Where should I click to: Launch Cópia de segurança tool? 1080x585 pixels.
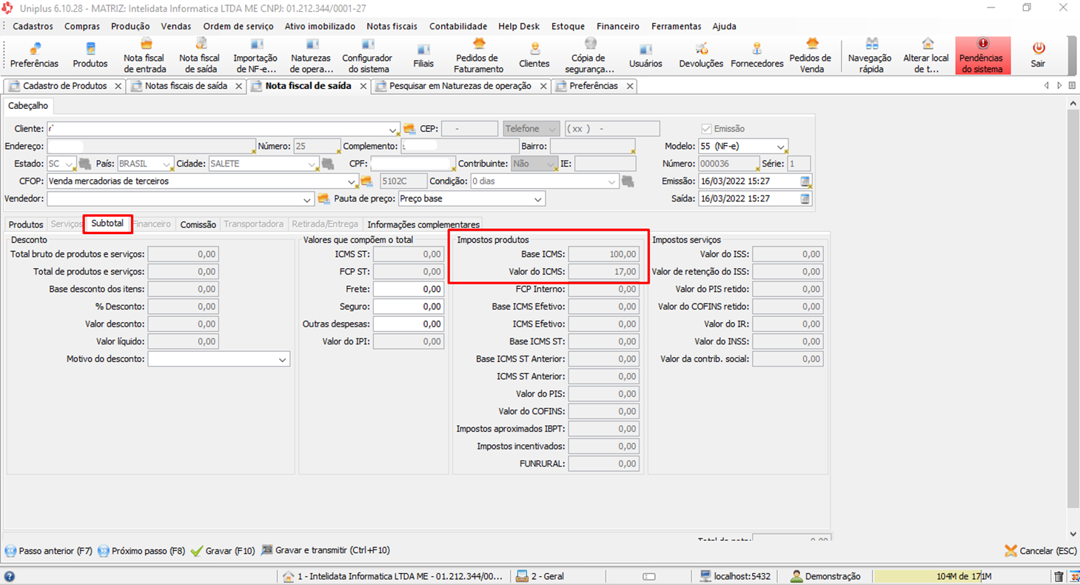[x=591, y=56]
